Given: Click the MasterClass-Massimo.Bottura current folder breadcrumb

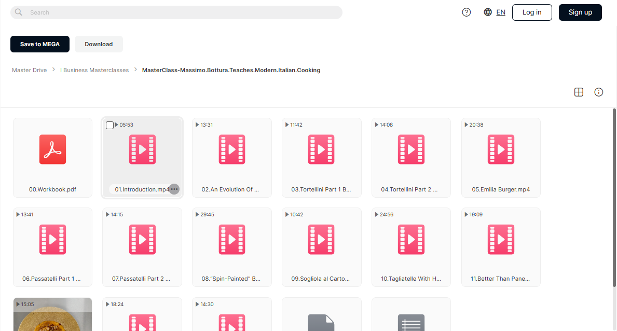Looking at the screenshot, I should [231, 70].
